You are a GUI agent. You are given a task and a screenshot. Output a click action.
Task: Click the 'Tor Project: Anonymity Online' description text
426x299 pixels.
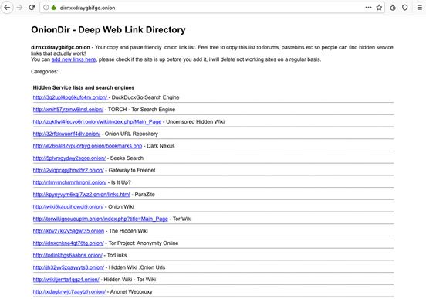tap(144, 243)
